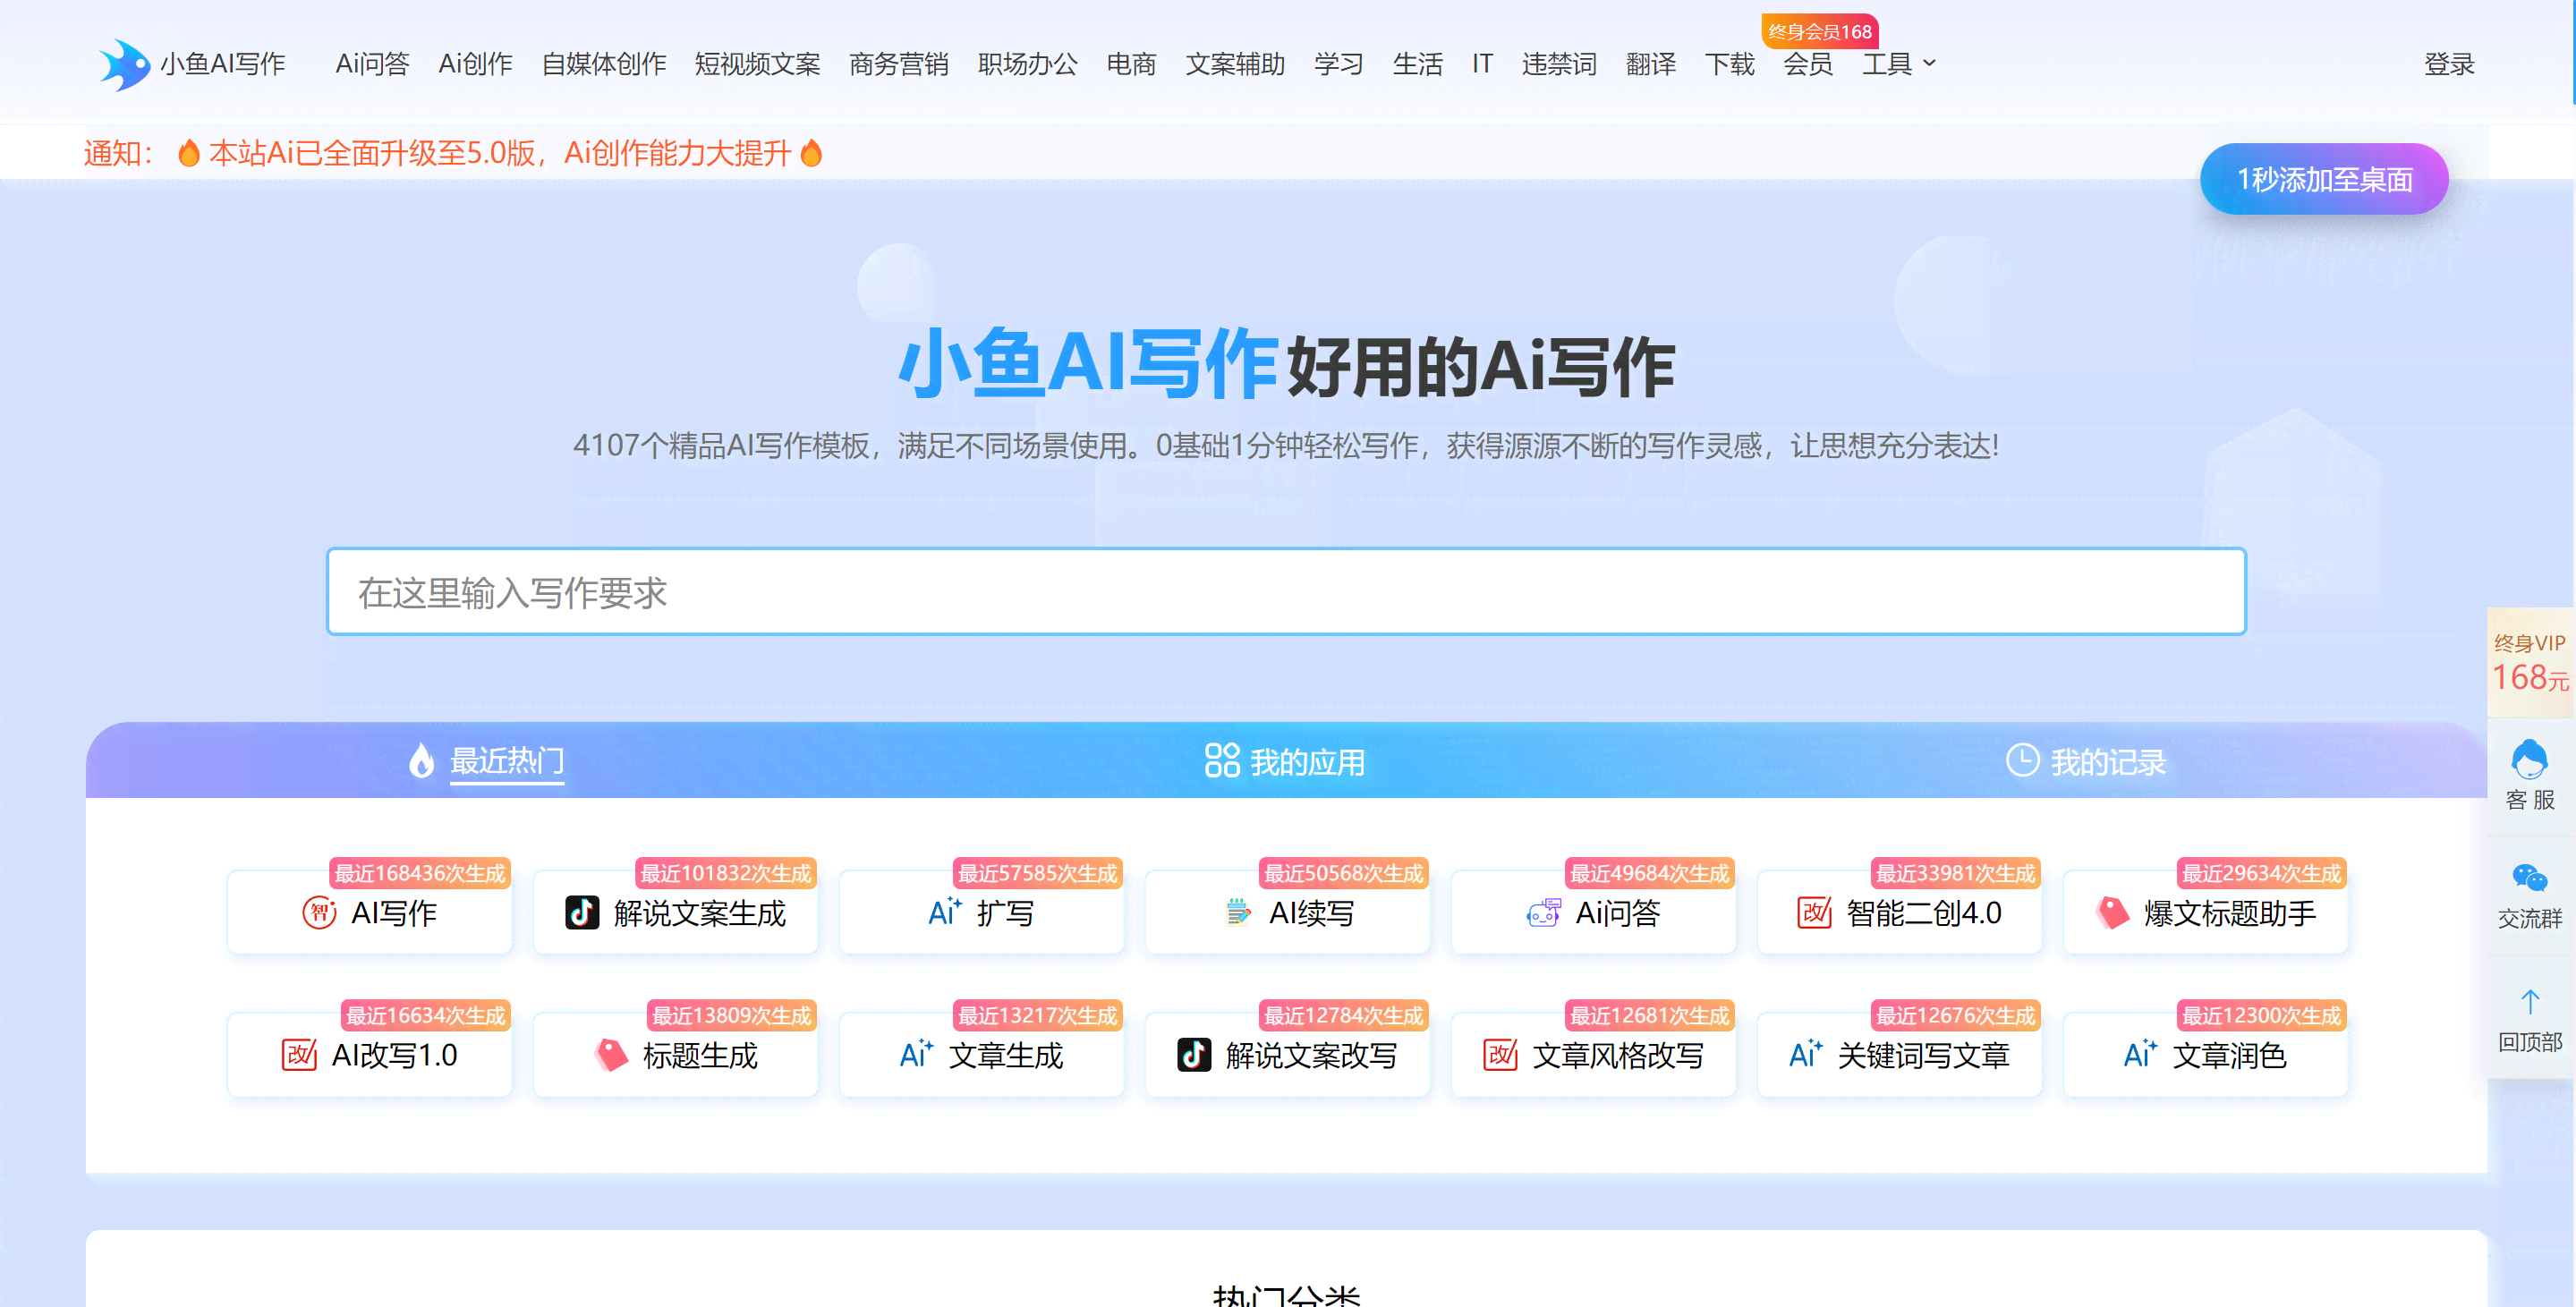
Task: Click the Ai icon on 关键词写文章
Action: point(1806,1054)
